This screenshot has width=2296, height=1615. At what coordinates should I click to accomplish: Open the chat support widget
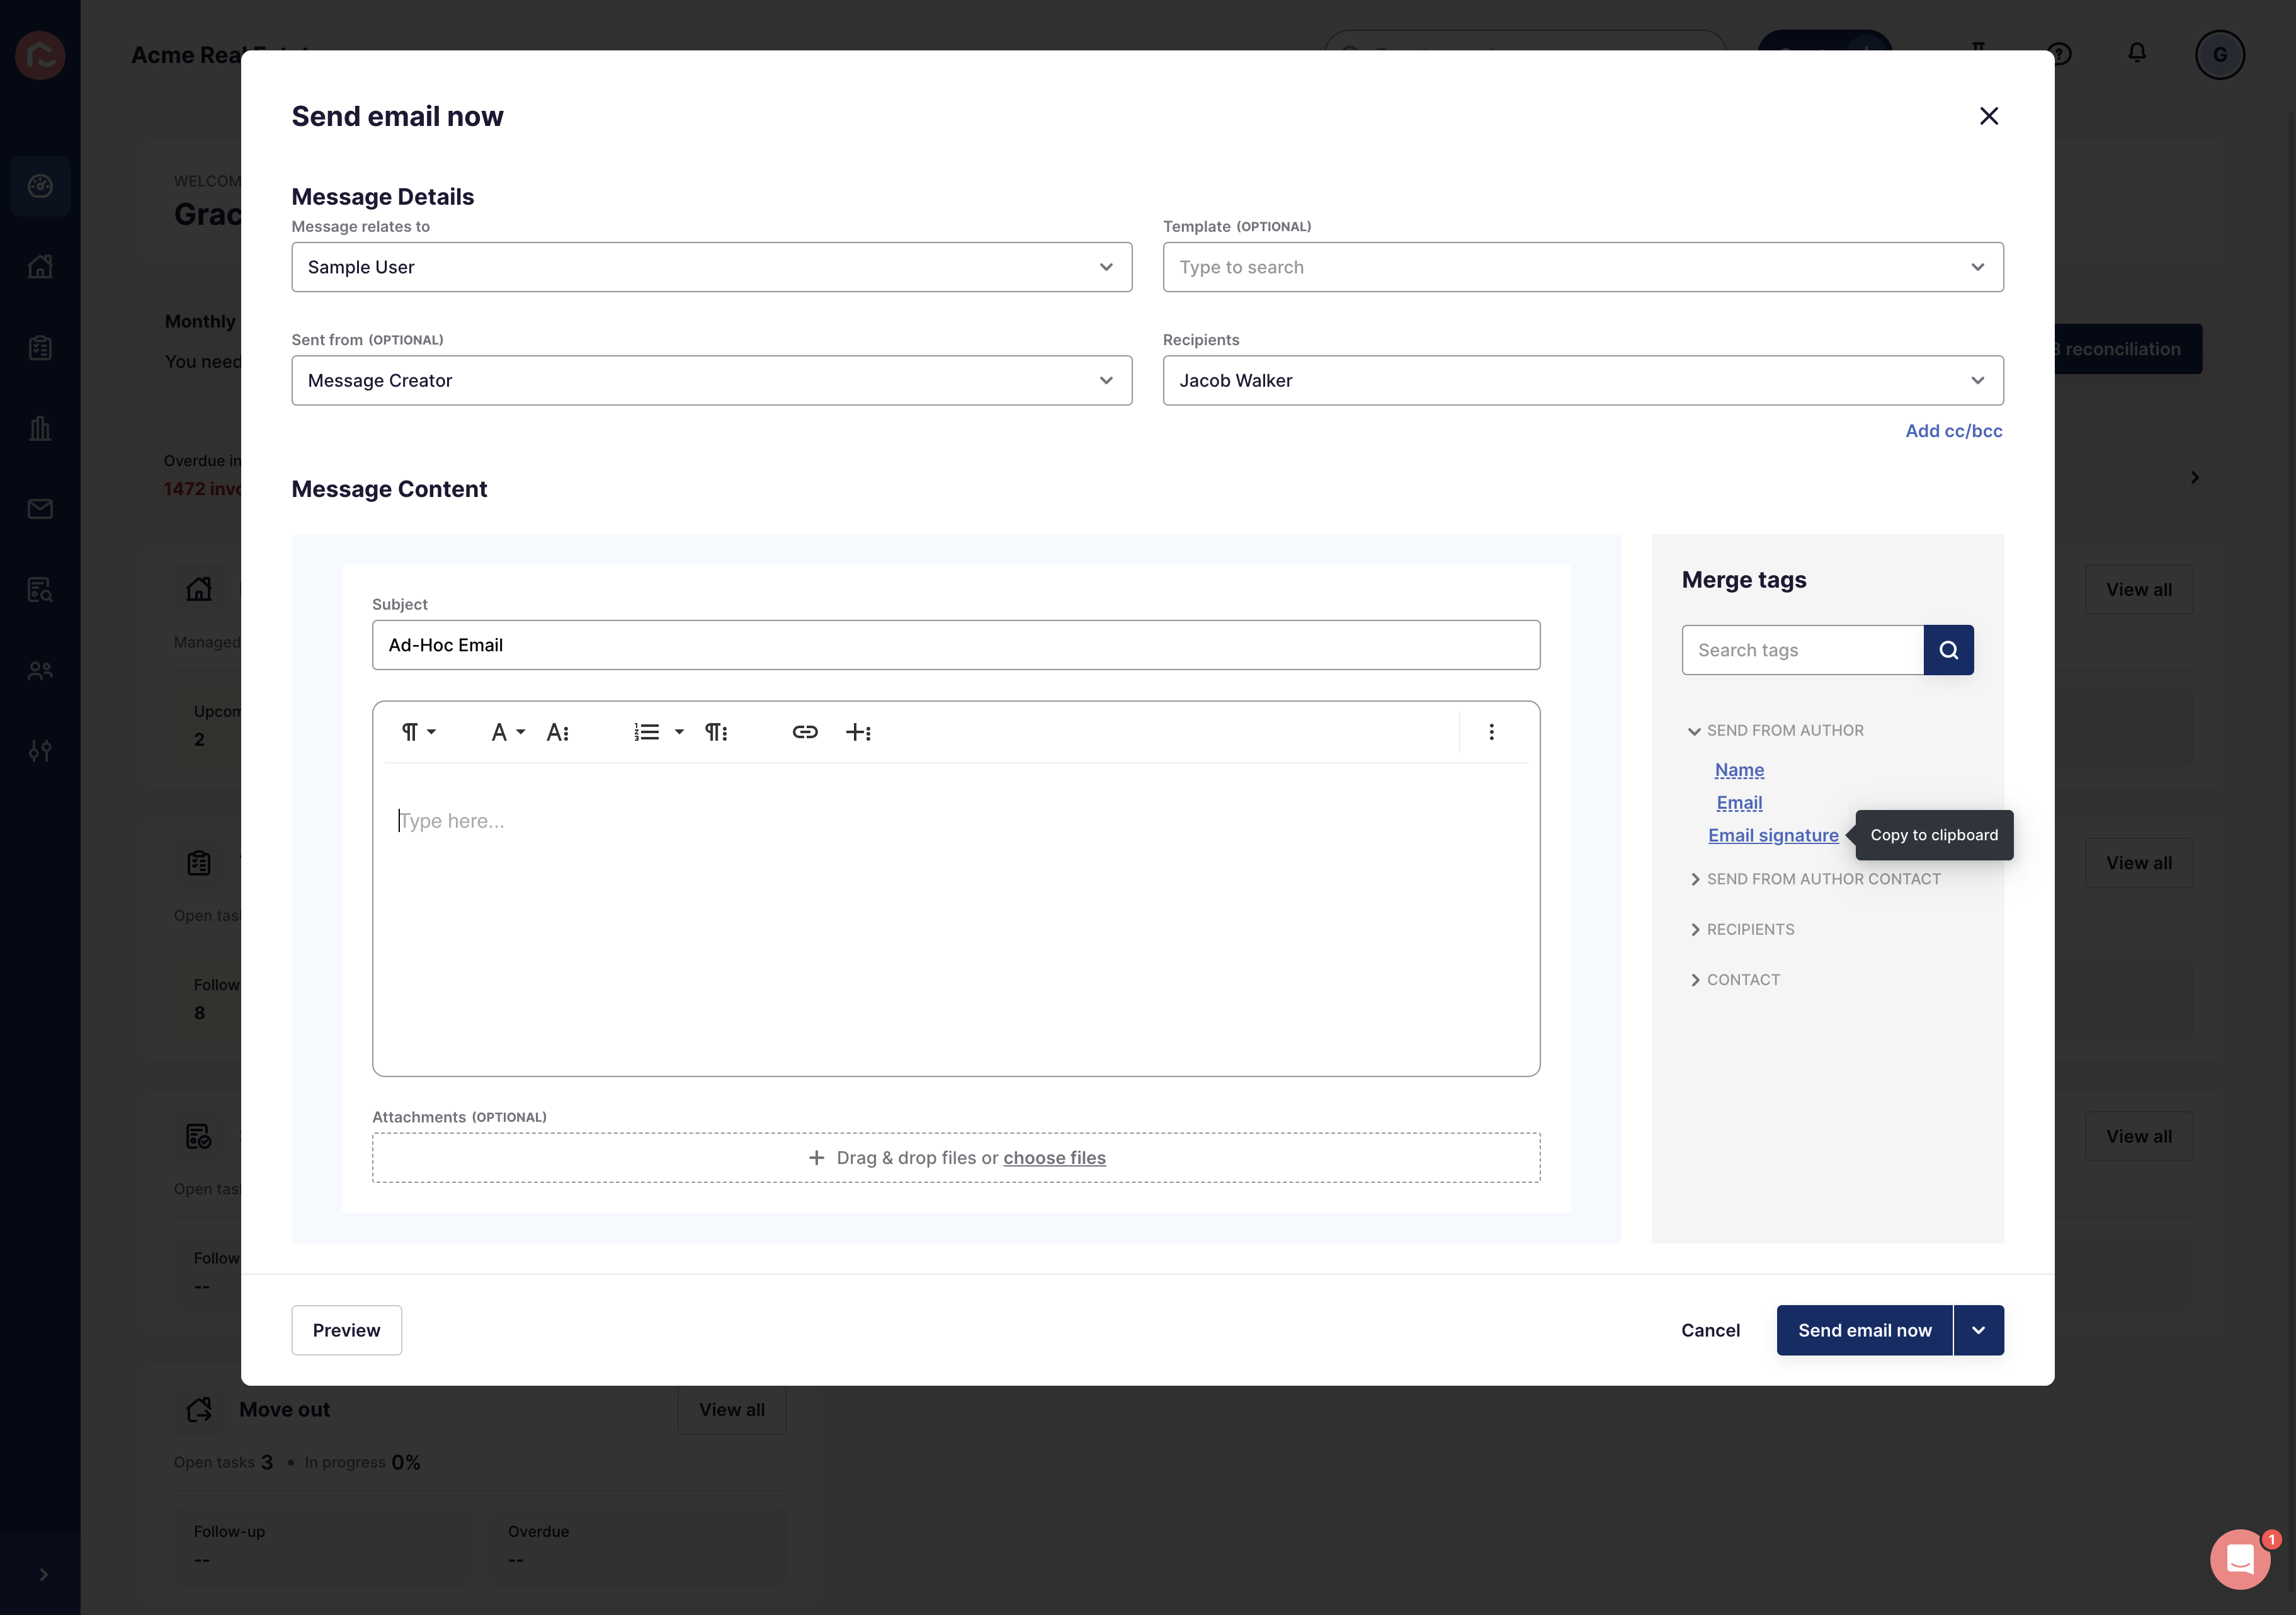(x=2240, y=1558)
